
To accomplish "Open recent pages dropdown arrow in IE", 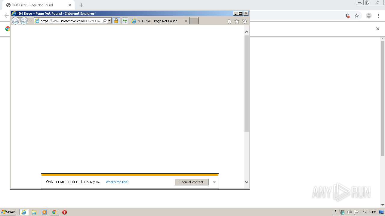I will coord(30,21).
